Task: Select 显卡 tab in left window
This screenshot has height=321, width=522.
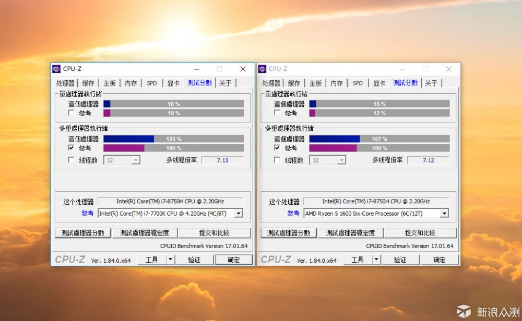Action: (x=173, y=83)
